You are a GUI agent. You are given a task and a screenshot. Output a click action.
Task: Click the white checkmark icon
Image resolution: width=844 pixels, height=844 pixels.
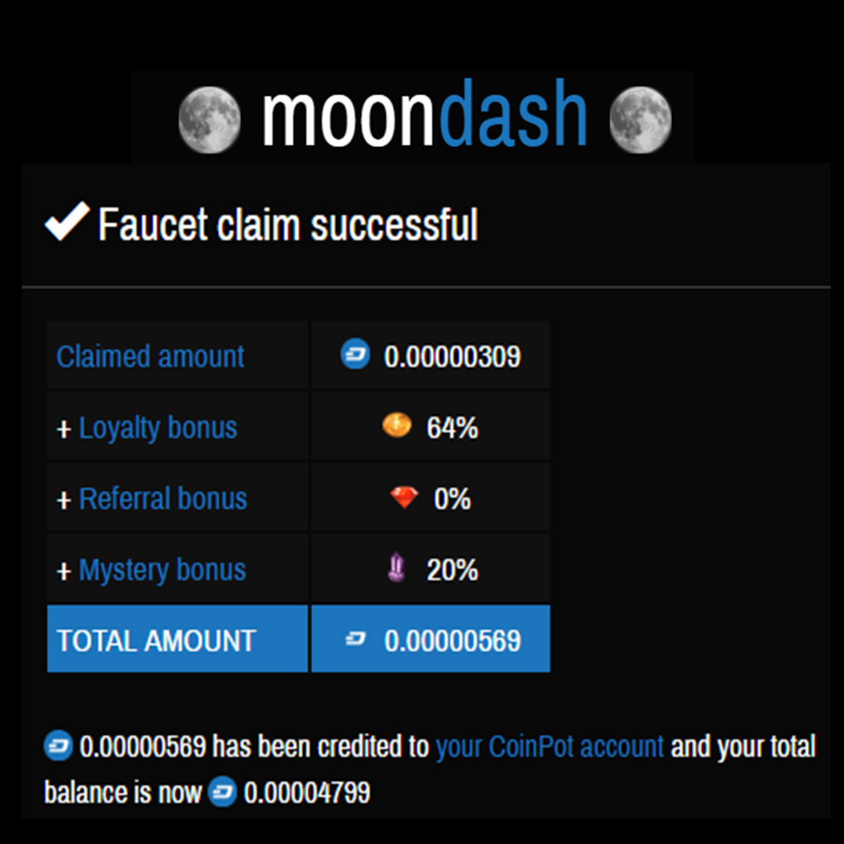tap(67, 221)
